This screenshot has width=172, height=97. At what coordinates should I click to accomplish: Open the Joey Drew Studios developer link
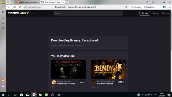click(x=104, y=81)
